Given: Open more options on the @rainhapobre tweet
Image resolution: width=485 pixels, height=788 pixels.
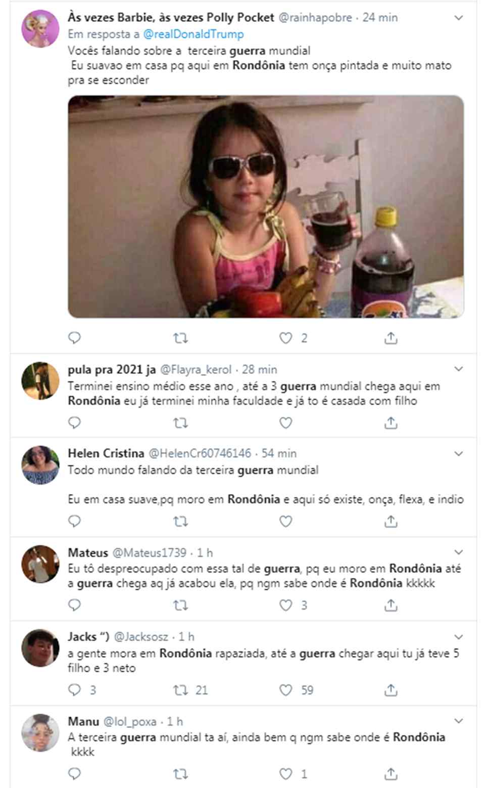Looking at the screenshot, I should 459,18.
